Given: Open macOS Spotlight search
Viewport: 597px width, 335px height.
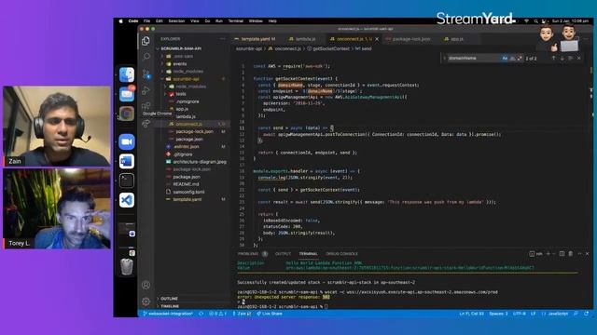Looking at the screenshot, I should pyautogui.click(x=536, y=21).
